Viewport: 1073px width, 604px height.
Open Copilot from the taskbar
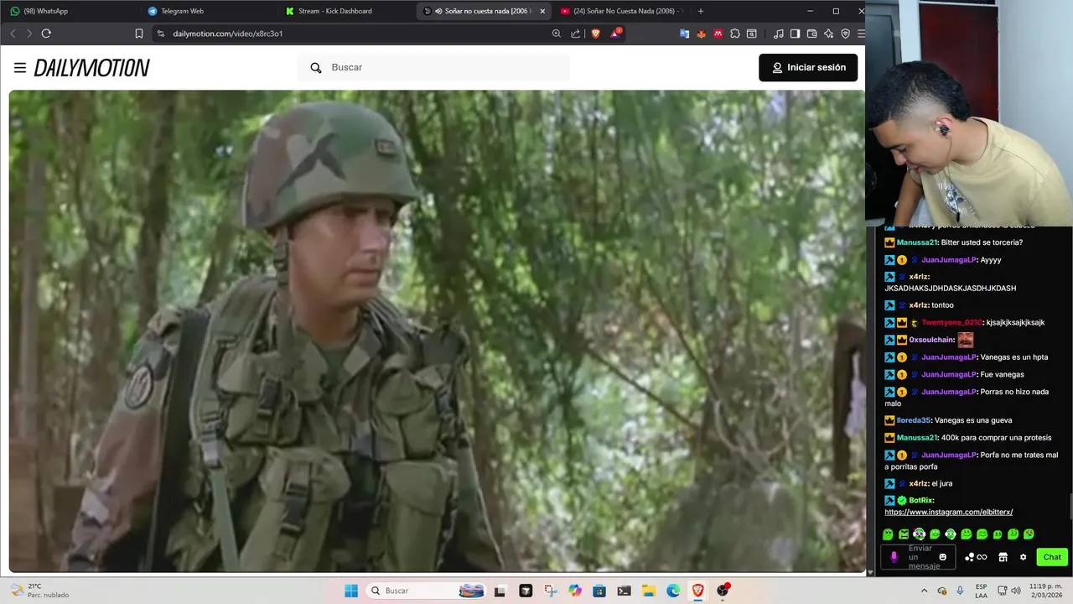[575, 591]
